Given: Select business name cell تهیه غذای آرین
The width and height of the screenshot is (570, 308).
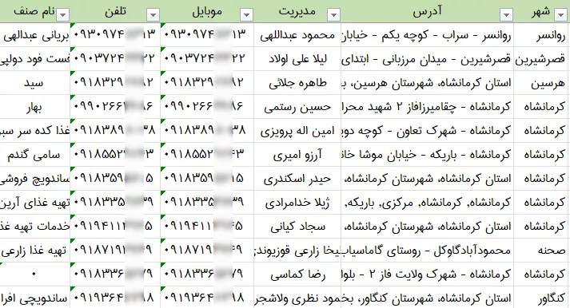Looking at the screenshot, I should coord(35,203).
